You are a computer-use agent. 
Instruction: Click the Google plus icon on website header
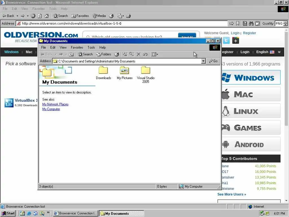236,41
